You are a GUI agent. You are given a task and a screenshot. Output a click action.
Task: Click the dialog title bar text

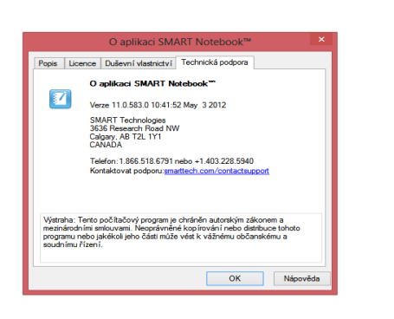pyautogui.click(x=180, y=42)
